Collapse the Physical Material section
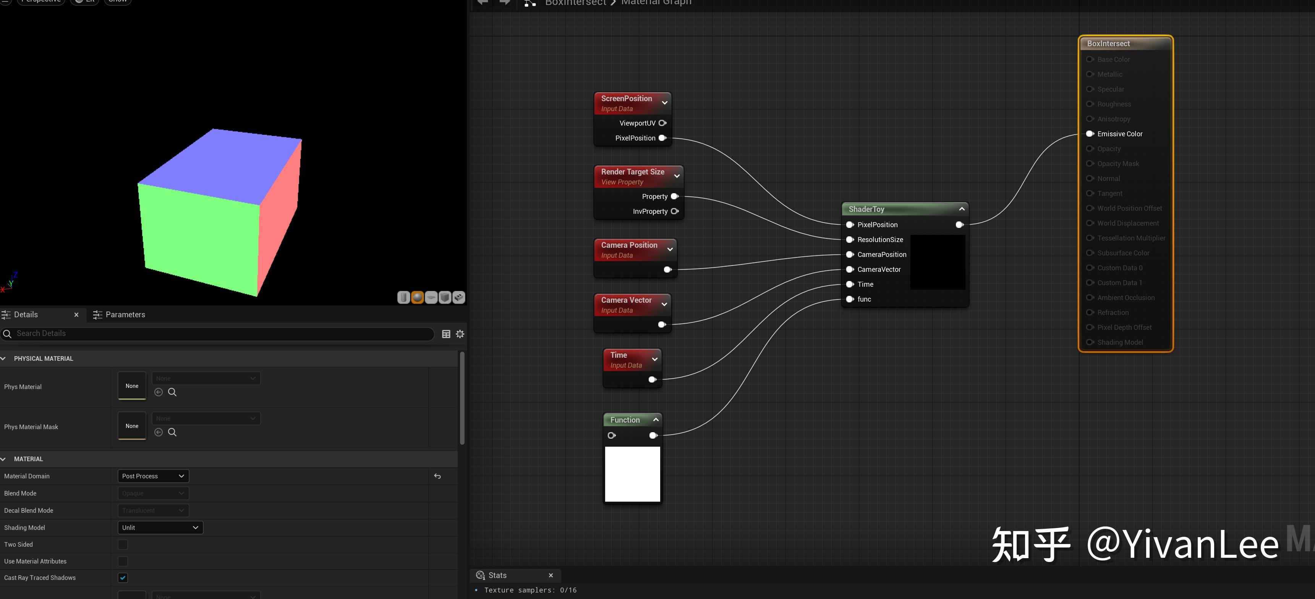Screen dimensions: 1315x599 3,359
